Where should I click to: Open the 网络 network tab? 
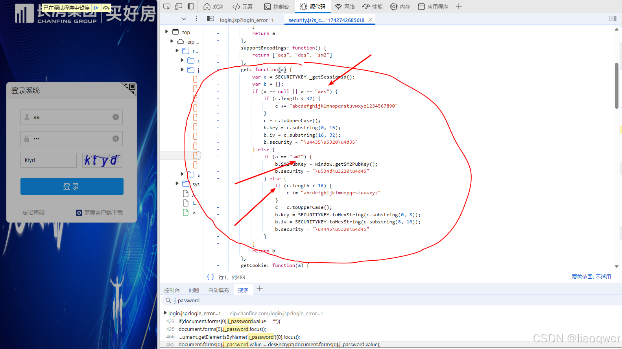point(345,7)
